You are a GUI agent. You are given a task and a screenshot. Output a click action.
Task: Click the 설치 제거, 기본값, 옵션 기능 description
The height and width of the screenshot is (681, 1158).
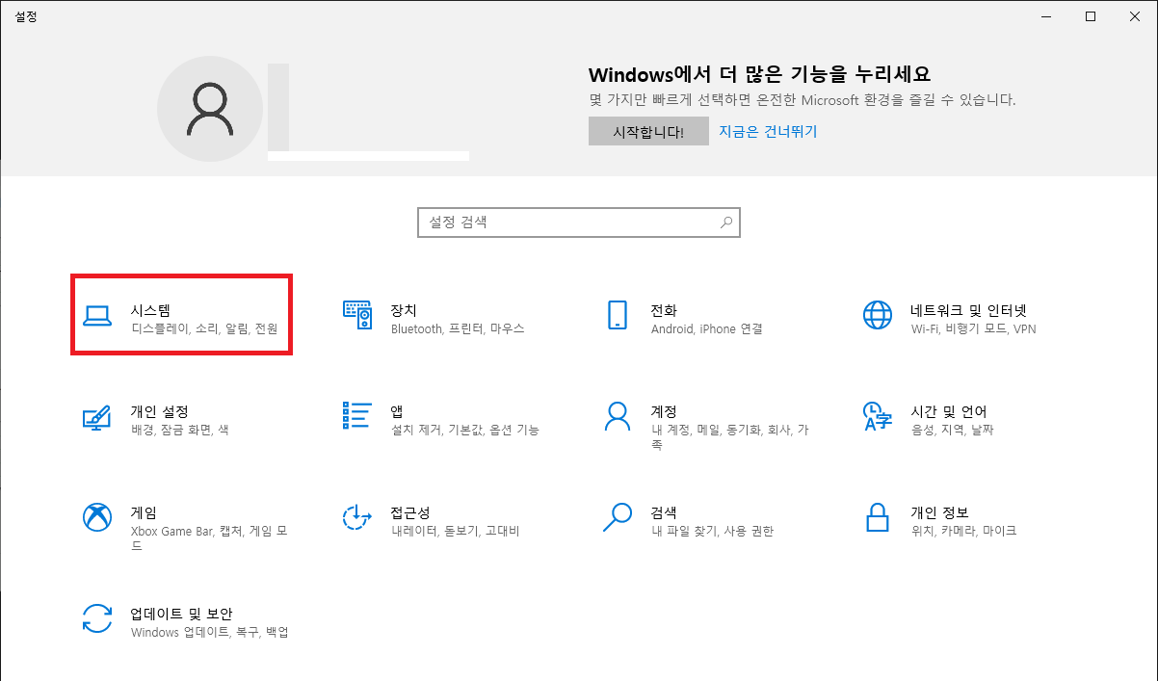coord(465,430)
